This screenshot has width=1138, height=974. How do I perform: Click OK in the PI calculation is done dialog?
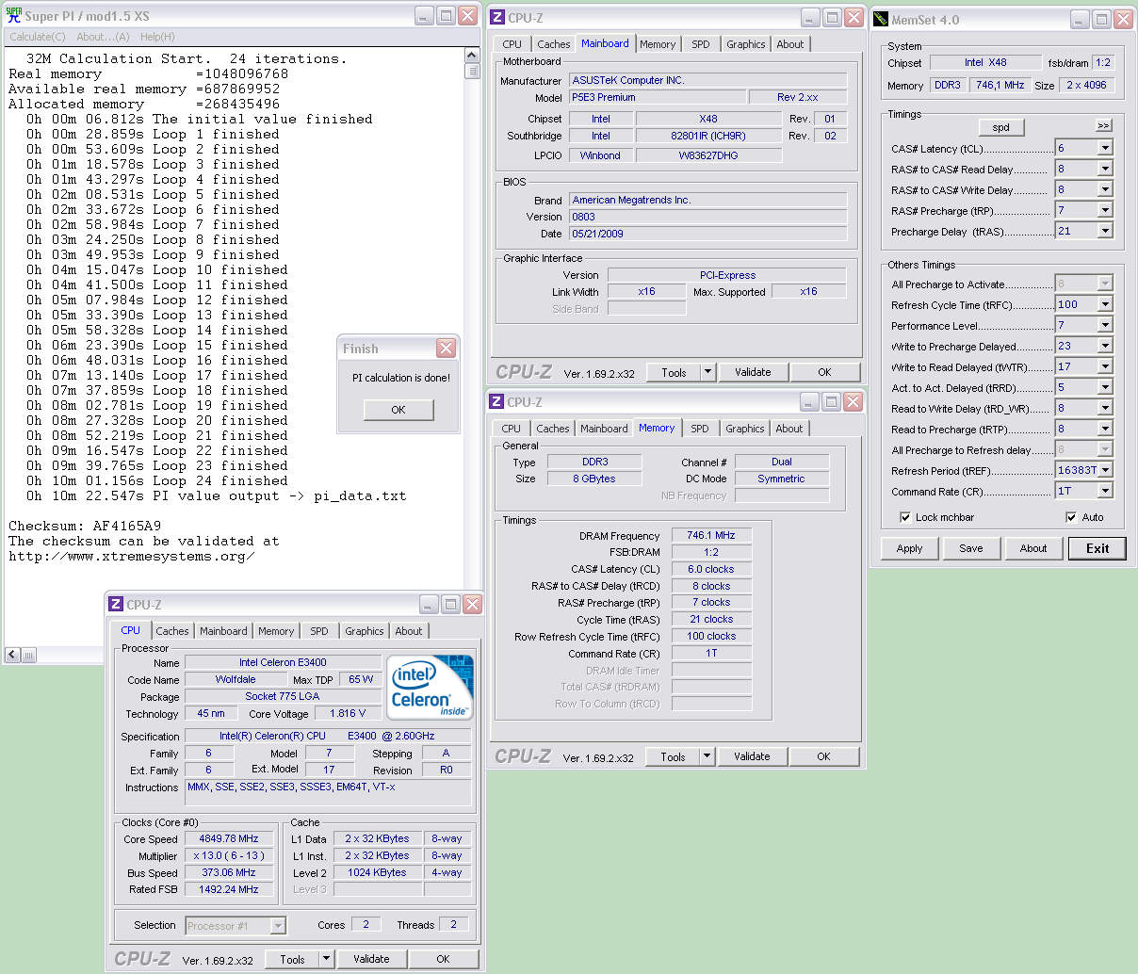398,410
